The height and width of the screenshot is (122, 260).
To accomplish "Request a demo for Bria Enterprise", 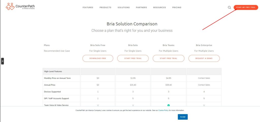I will 204,58.
